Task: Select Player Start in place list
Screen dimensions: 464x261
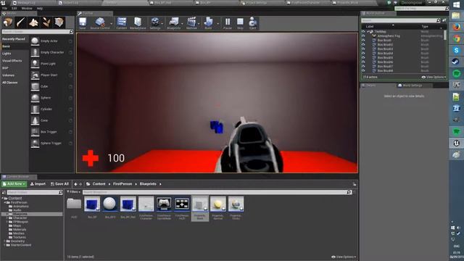Action: [x=51, y=75]
